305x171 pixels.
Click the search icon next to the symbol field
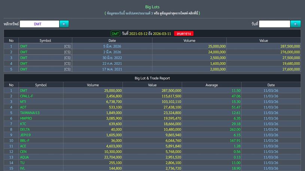click(x=64, y=24)
